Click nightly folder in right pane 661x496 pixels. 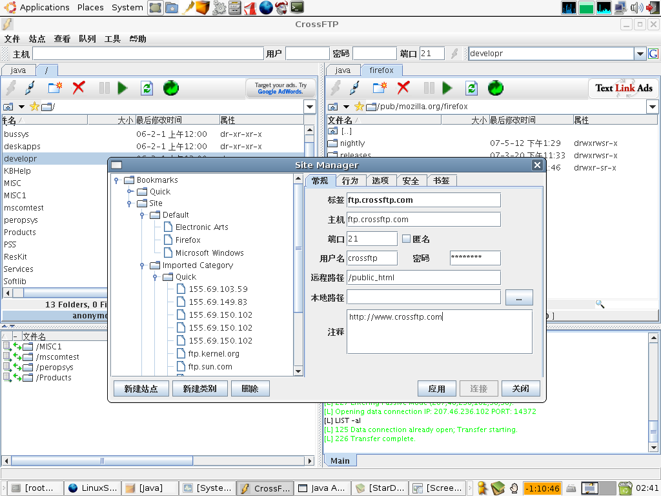pyautogui.click(x=352, y=143)
